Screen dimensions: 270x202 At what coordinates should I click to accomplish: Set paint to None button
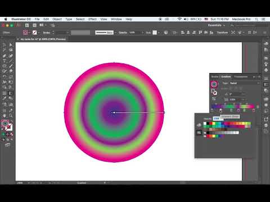12,134
